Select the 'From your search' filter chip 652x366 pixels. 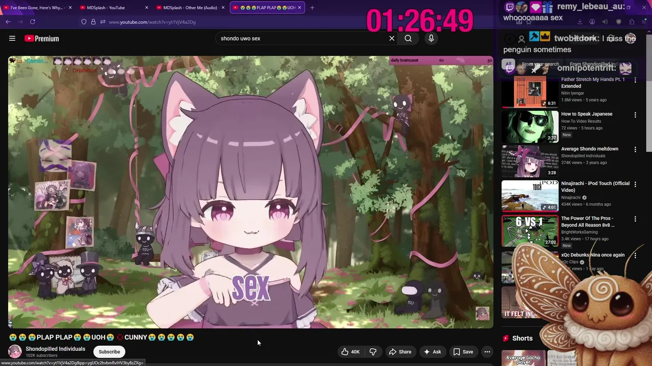click(x=540, y=65)
